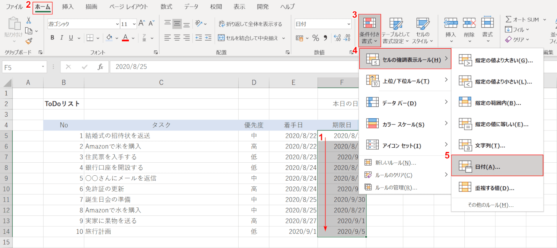Choose 新しいルール(N)... option
This screenshot has height=248, width=557.
[x=406, y=163]
